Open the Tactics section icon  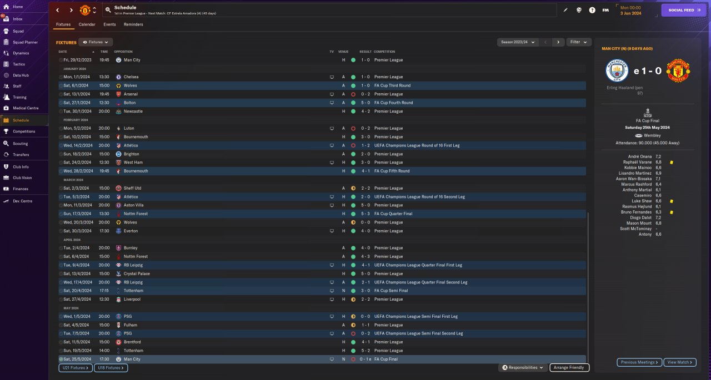(x=6, y=64)
